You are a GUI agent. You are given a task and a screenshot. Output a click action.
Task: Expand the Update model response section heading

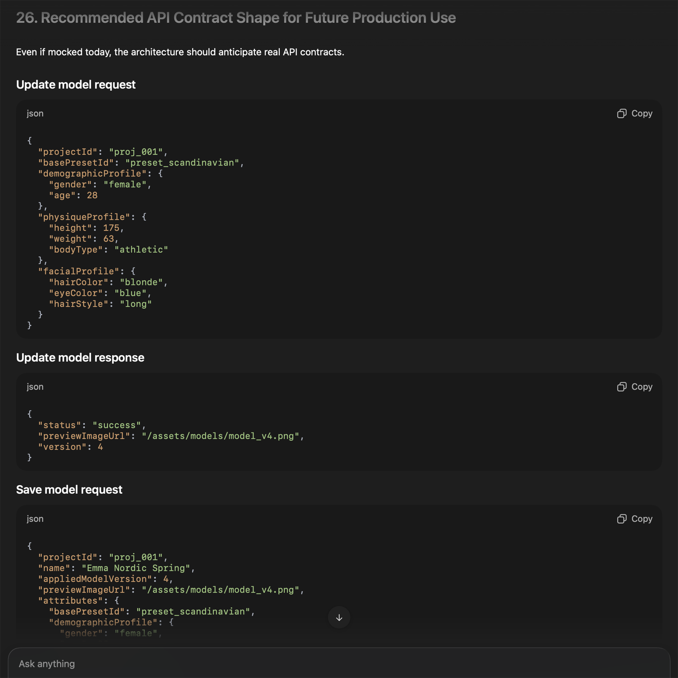pos(80,358)
